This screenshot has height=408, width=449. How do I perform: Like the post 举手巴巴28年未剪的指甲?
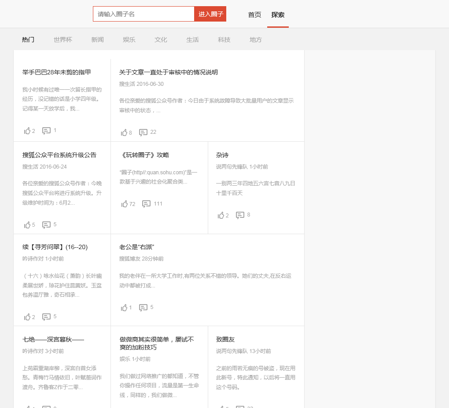pyautogui.click(x=27, y=131)
